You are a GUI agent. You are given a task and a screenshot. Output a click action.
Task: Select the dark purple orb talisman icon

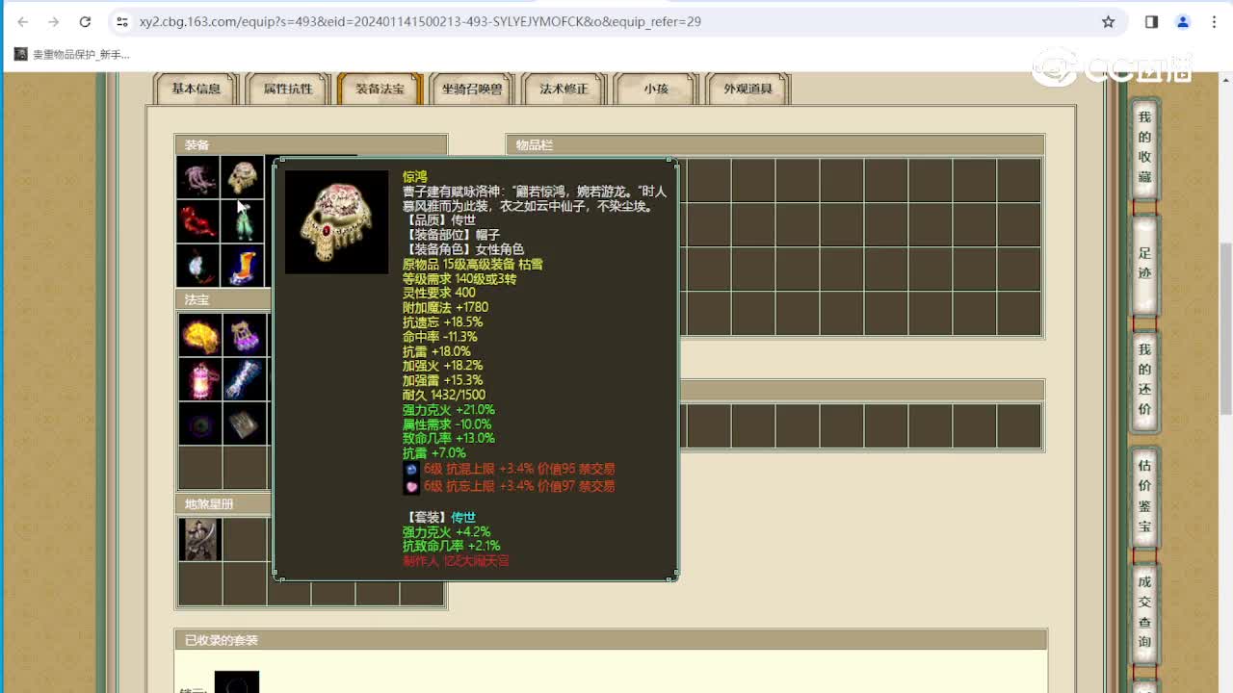coord(199,423)
